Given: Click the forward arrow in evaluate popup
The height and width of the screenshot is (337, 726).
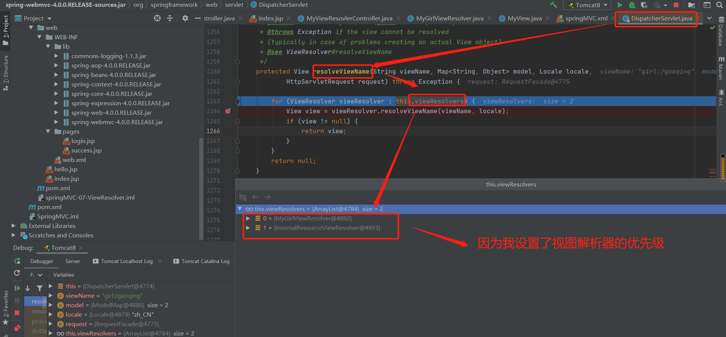Looking at the screenshot, I should point(268,197).
